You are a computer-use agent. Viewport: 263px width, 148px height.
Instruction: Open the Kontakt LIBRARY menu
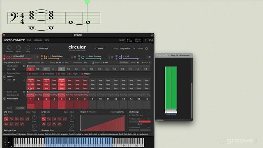point(38,40)
